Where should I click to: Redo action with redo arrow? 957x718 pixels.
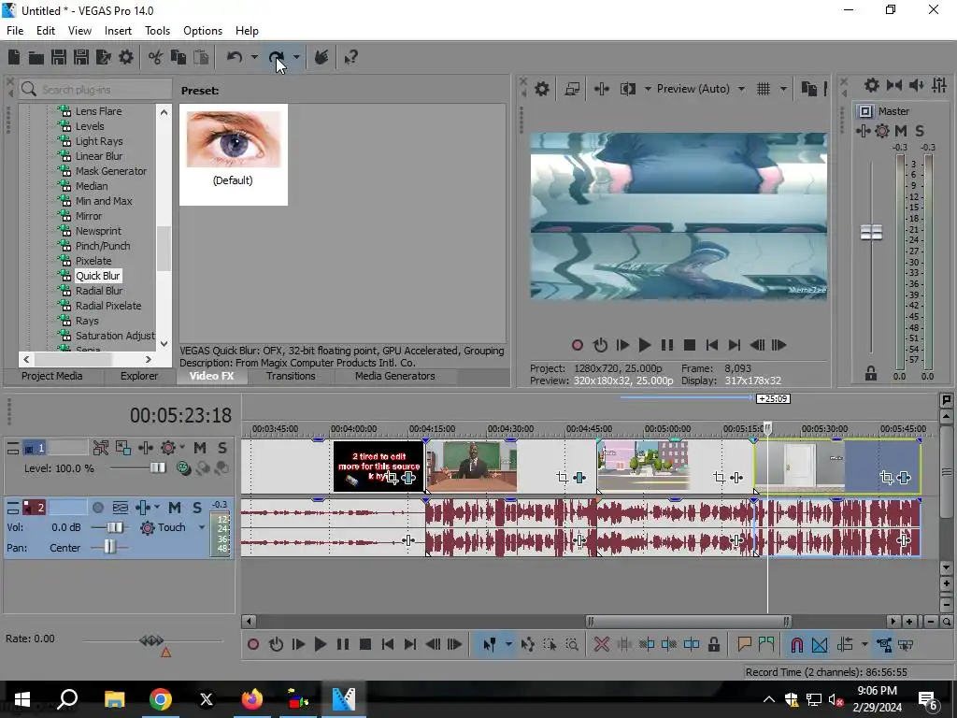pyautogui.click(x=277, y=57)
